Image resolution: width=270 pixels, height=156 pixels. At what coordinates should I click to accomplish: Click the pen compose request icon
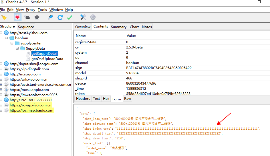pos(50,17)
